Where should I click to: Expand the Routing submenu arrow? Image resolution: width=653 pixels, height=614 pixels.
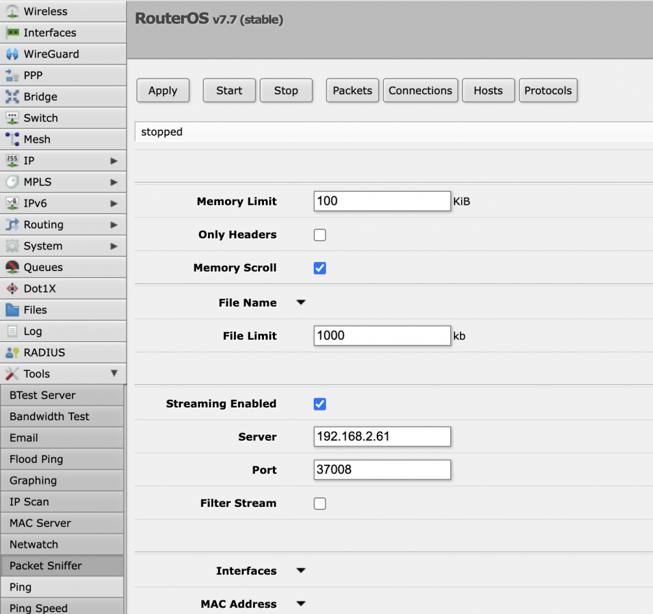(114, 225)
